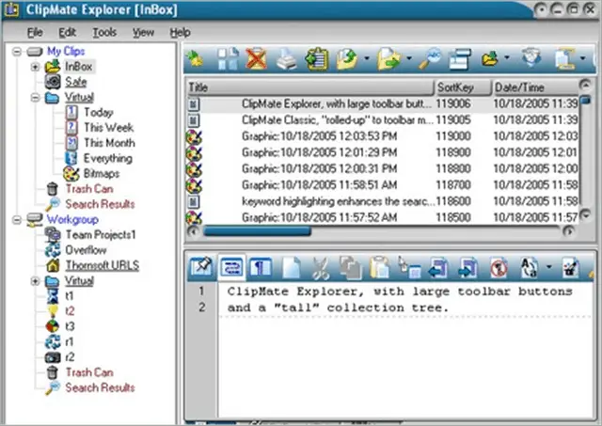
Task: Open the View menu
Action: point(143,33)
